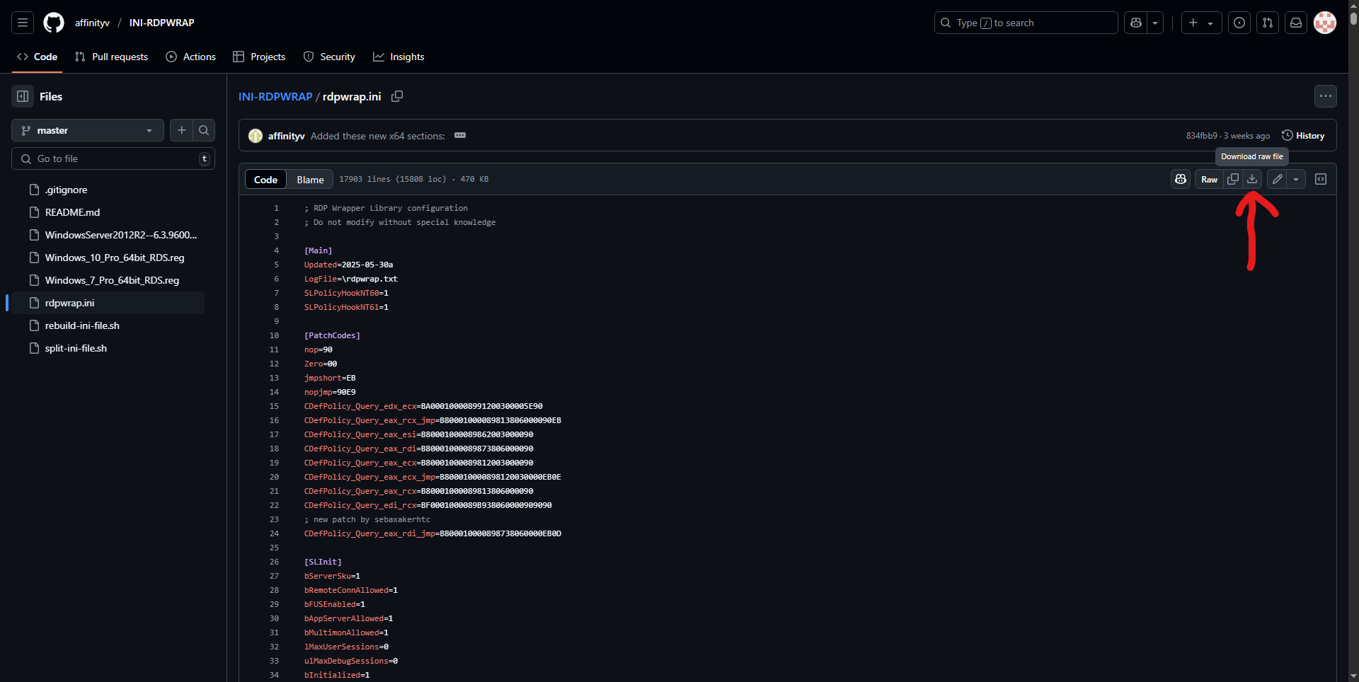Copy raw file contents icon

point(1233,179)
